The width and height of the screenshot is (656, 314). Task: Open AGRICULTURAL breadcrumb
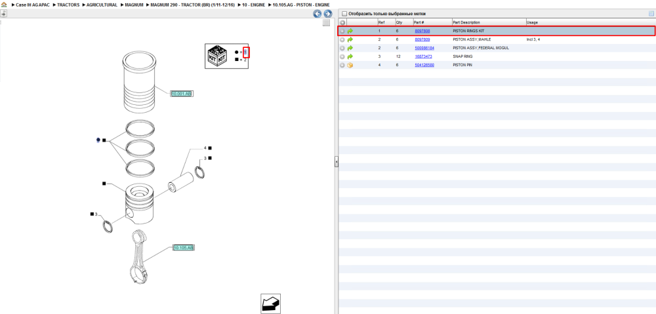[102, 5]
